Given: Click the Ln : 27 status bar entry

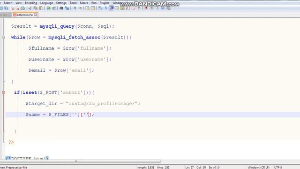Looking at the screenshot, I should (189, 167).
